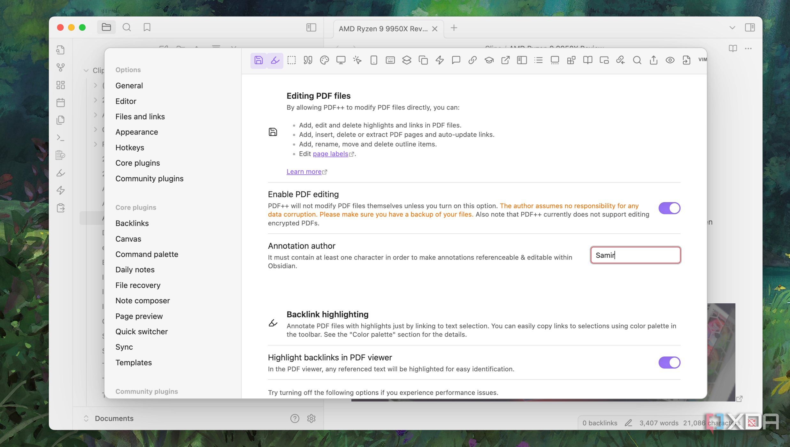
Task: Select the external link icon in PDF++ toolbar
Action: [505, 60]
